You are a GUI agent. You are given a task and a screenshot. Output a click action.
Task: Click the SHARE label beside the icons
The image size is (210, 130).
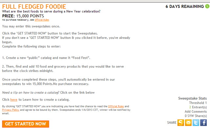[172, 123]
